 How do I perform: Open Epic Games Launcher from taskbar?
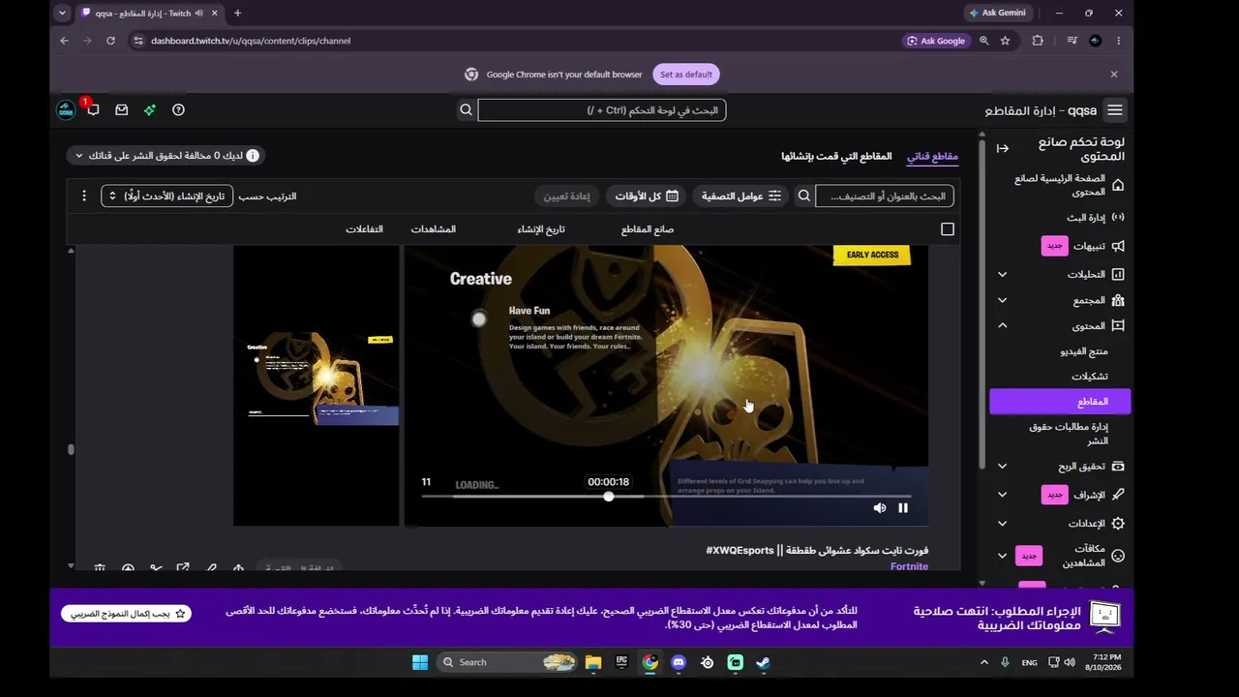pyautogui.click(x=621, y=662)
